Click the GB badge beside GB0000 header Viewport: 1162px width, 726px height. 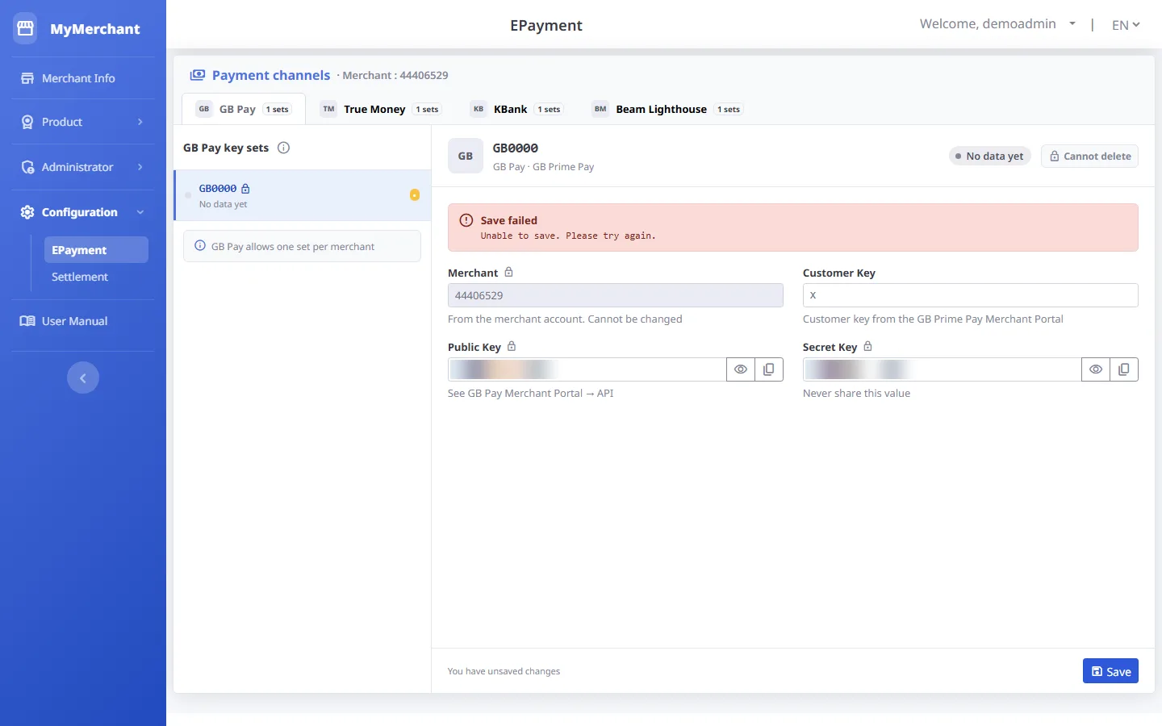[466, 156]
